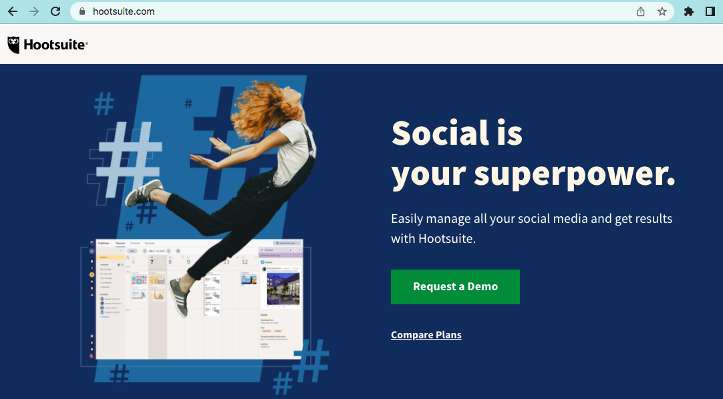Toggle the browser side panel icon

pos(710,11)
